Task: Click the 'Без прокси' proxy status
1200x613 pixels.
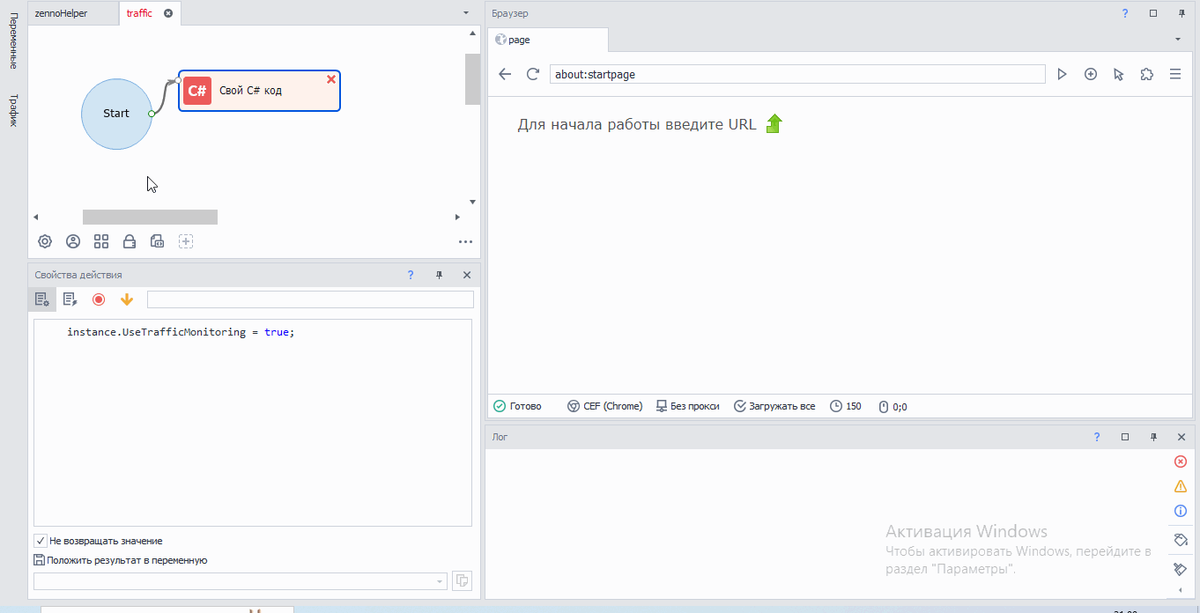Action: pos(687,406)
